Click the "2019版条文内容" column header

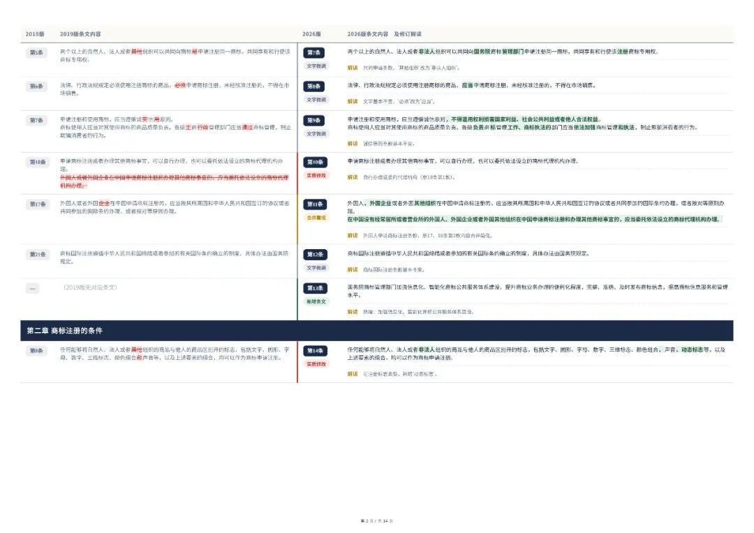[x=80, y=34]
